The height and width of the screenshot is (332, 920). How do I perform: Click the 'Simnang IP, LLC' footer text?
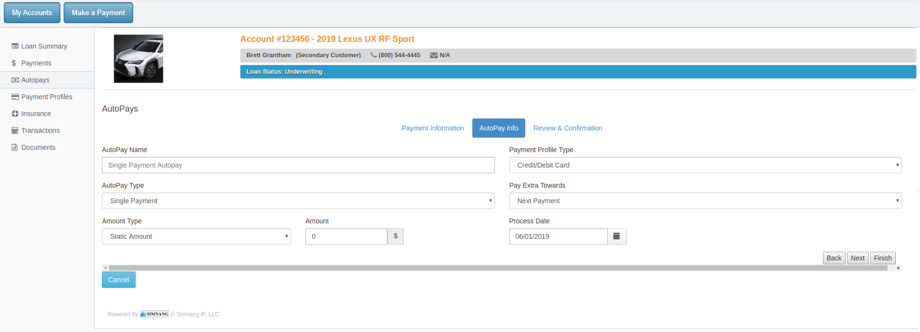coord(198,314)
